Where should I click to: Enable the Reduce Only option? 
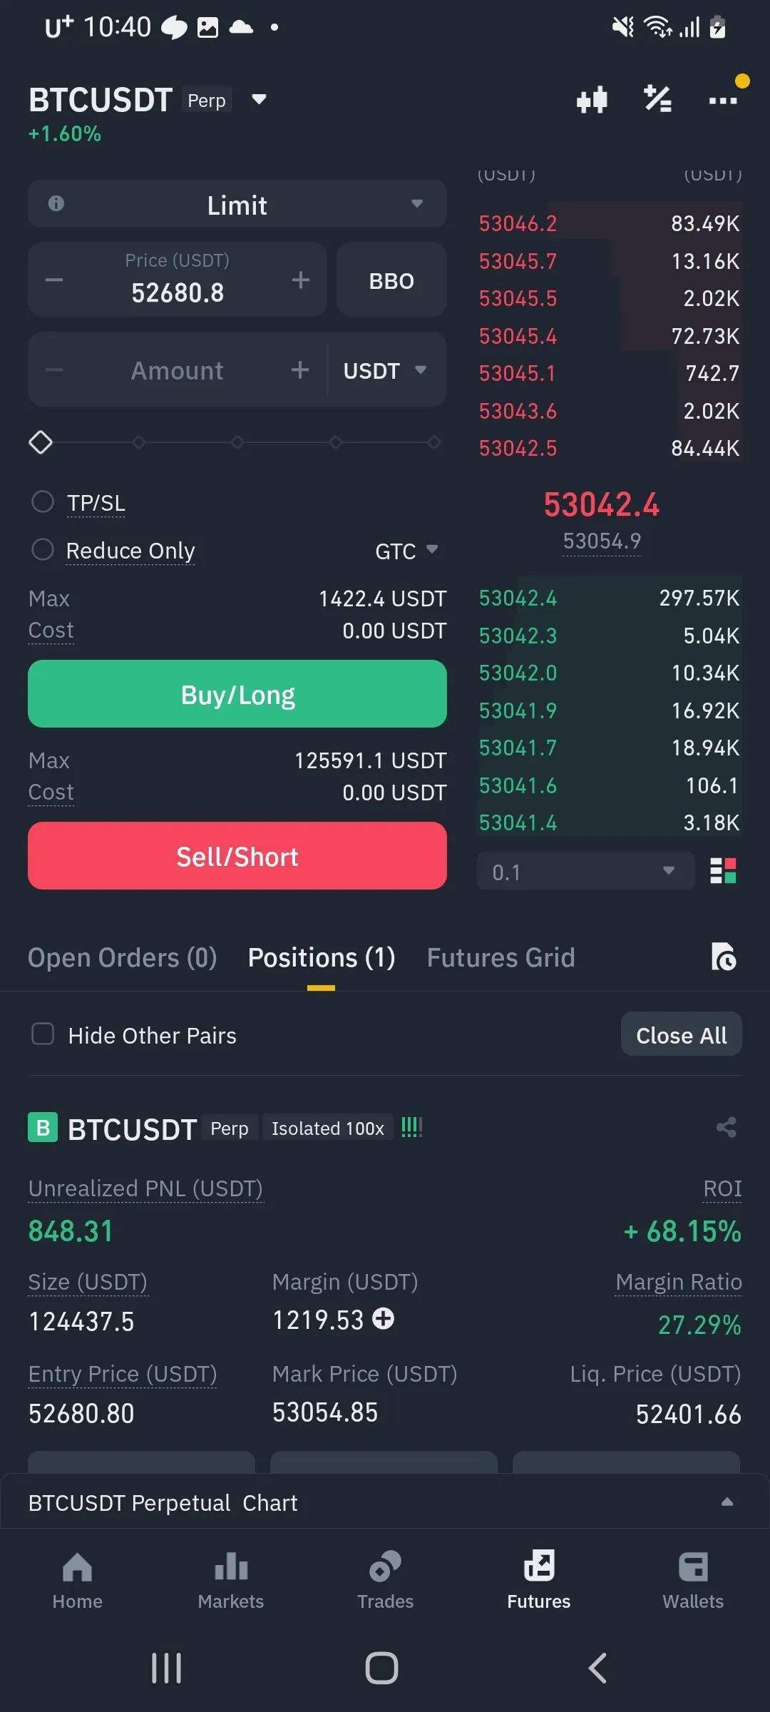click(43, 550)
